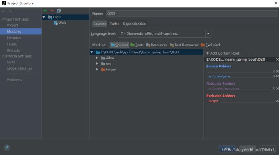Mark folder as Tests
This screenshot has width=279, height=155.
137,45
